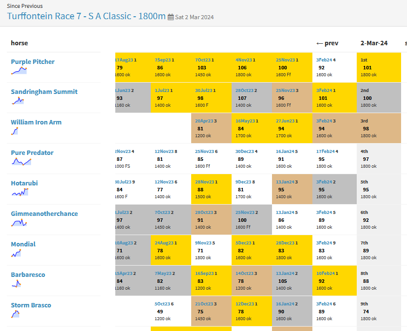Click Gimmeanotherchance's sparkline chart
407x331 pixels.
pos(18,223)
